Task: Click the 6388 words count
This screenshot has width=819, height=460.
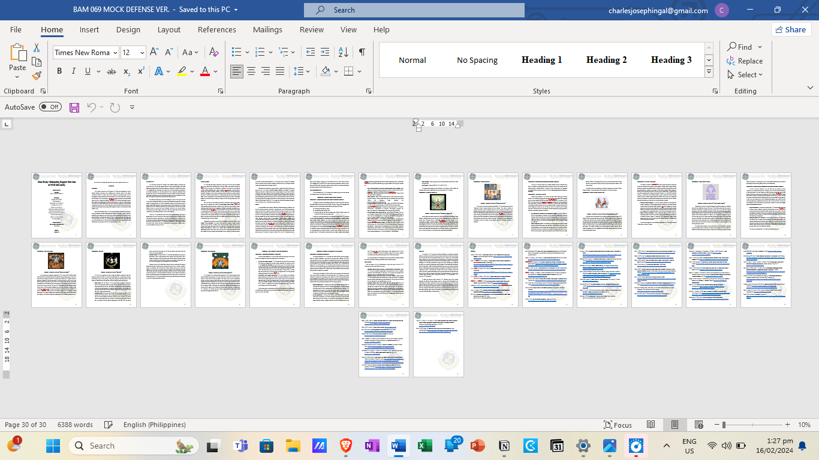Action: 75,425
